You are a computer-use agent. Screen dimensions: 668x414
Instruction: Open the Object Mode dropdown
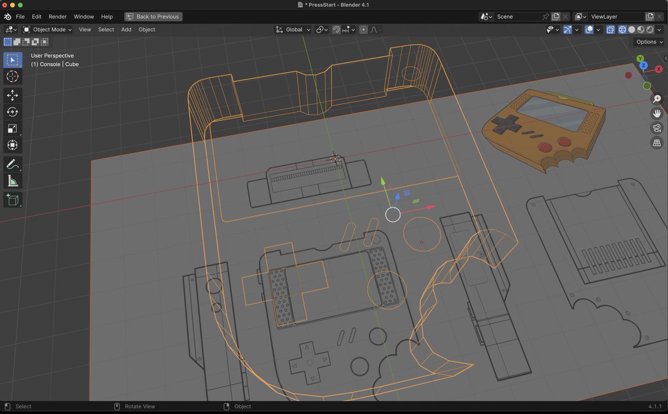(x=47, y=29)
